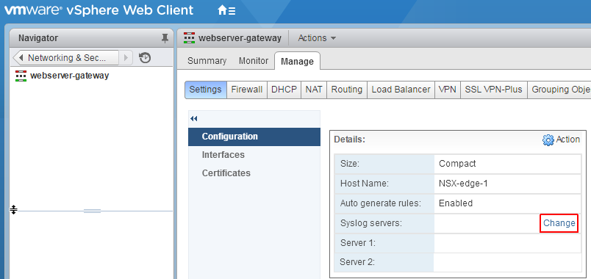The width and height of the screenshot is (591, 279).
Task: Click the Syslog servers label
Action: point(371,223)
